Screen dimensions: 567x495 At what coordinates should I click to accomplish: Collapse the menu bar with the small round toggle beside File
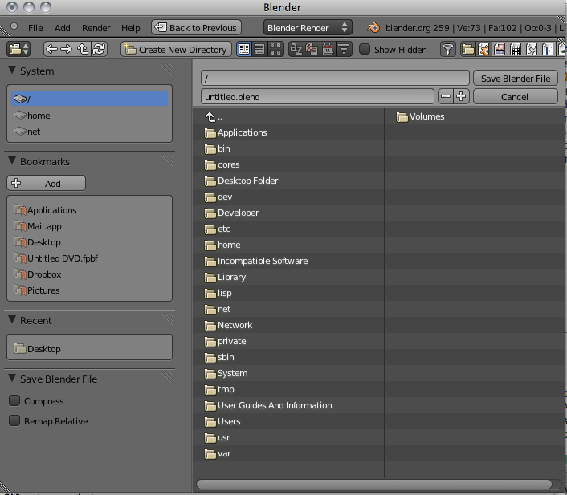(x=14, y=26)
